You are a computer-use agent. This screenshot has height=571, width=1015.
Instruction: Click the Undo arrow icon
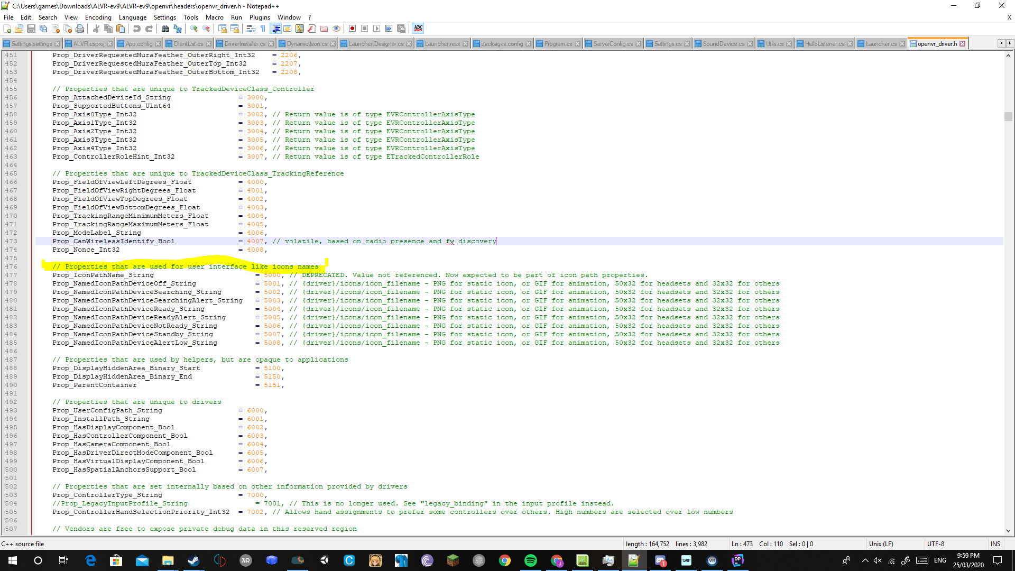point(137,29)
